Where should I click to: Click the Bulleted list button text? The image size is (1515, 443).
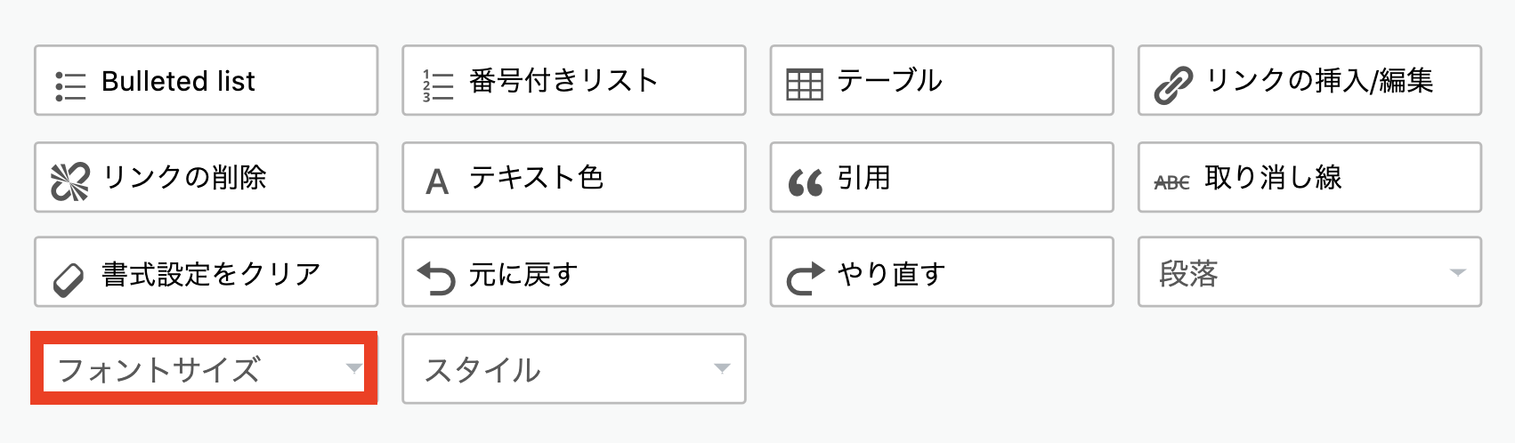point(178,81)
